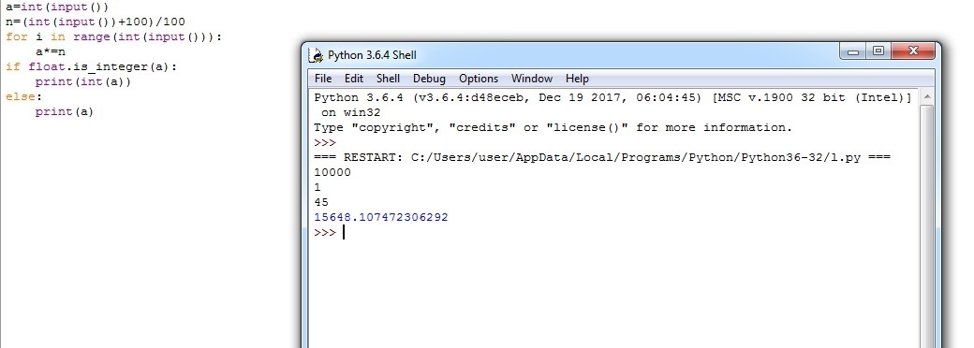The image size is (974, 348).
Task: Expand the Help menu
Action: click(x=577, y=79)
